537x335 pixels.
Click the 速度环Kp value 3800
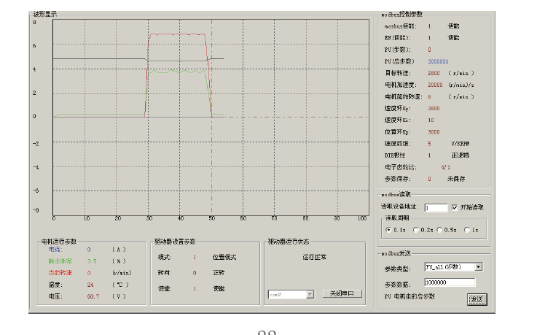click(434, 108)
